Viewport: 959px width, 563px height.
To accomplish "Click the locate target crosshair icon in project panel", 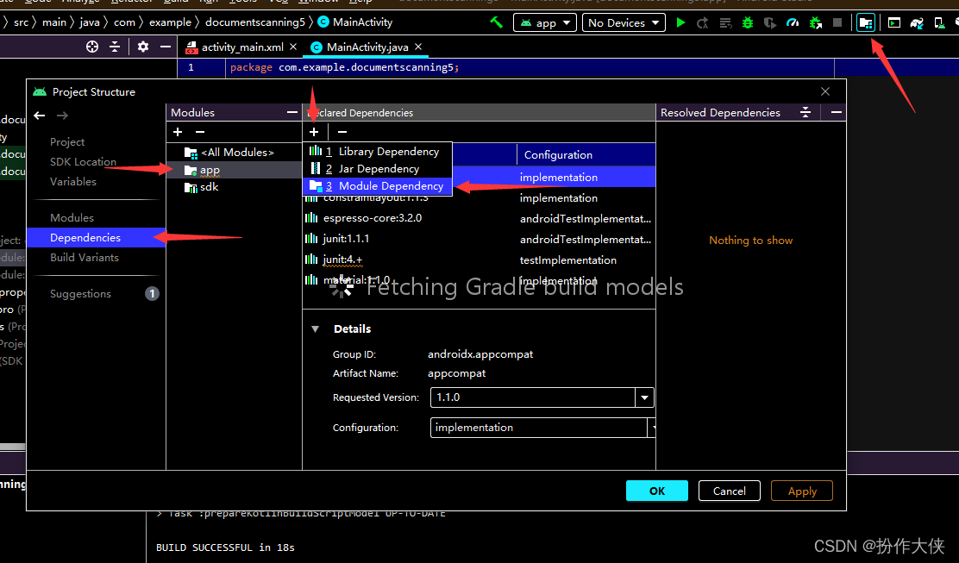I will pyautogui.click(x=91, y=47).
